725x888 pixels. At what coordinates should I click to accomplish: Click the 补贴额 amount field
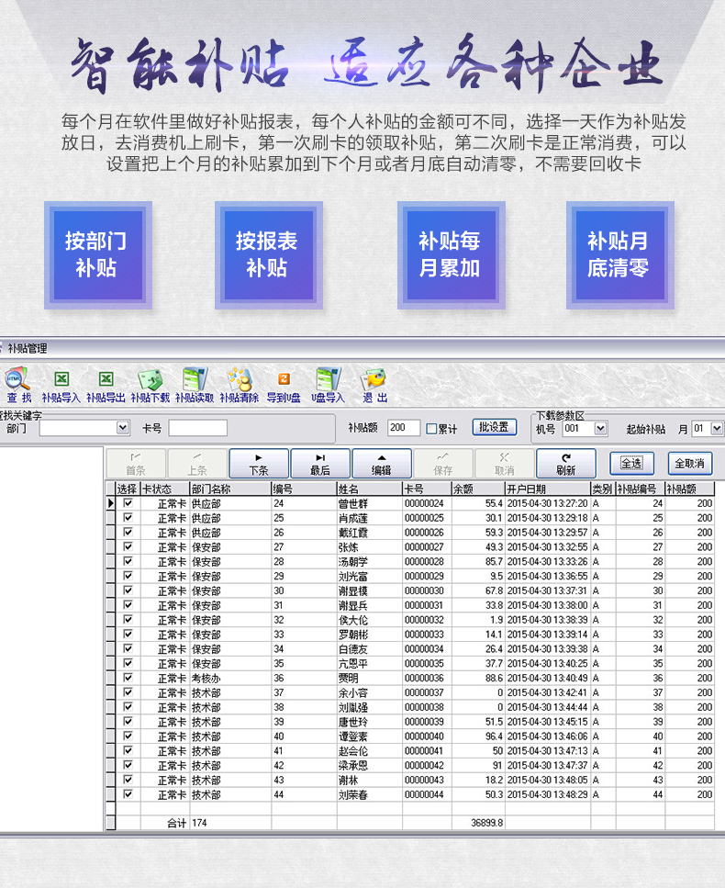404,428
